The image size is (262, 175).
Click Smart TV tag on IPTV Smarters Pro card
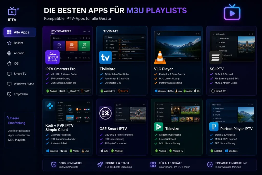coord(73,91)
